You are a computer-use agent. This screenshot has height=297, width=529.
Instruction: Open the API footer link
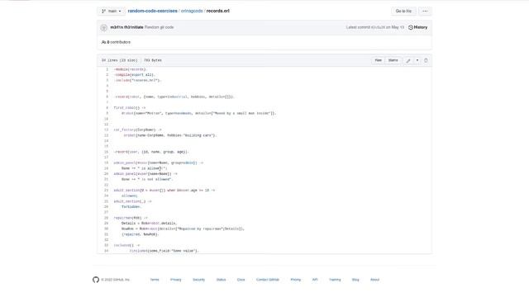point(315,280)
